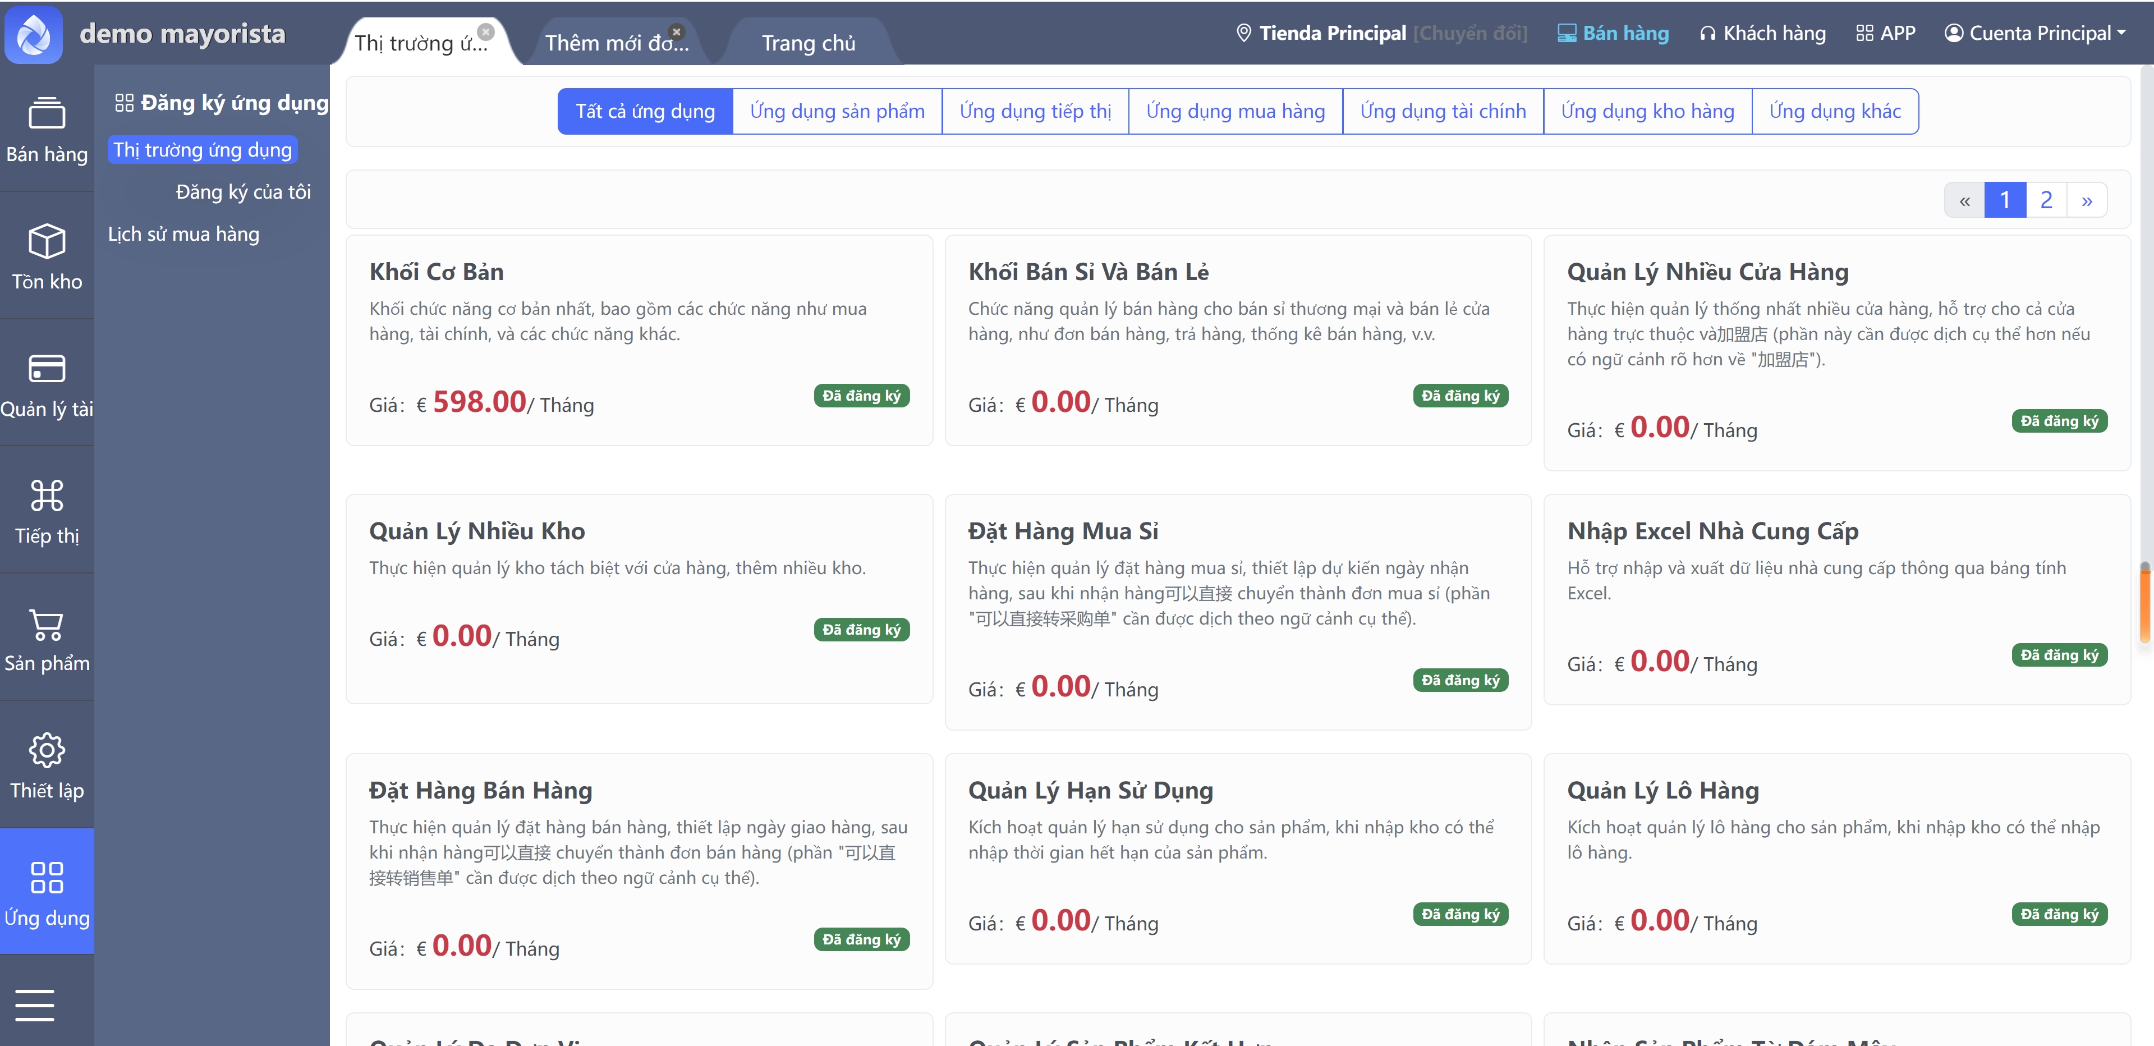
Task: Open Lịch sử mua hàng in side menu
Action: [183, 234]
